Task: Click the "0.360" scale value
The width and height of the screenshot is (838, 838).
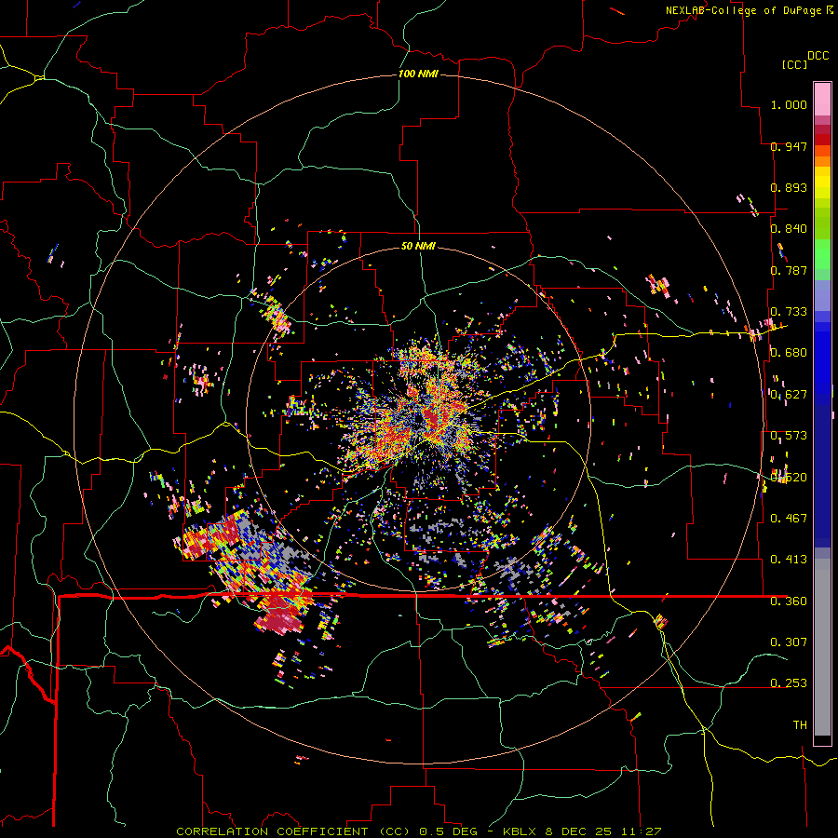Action: pos(789,601)
